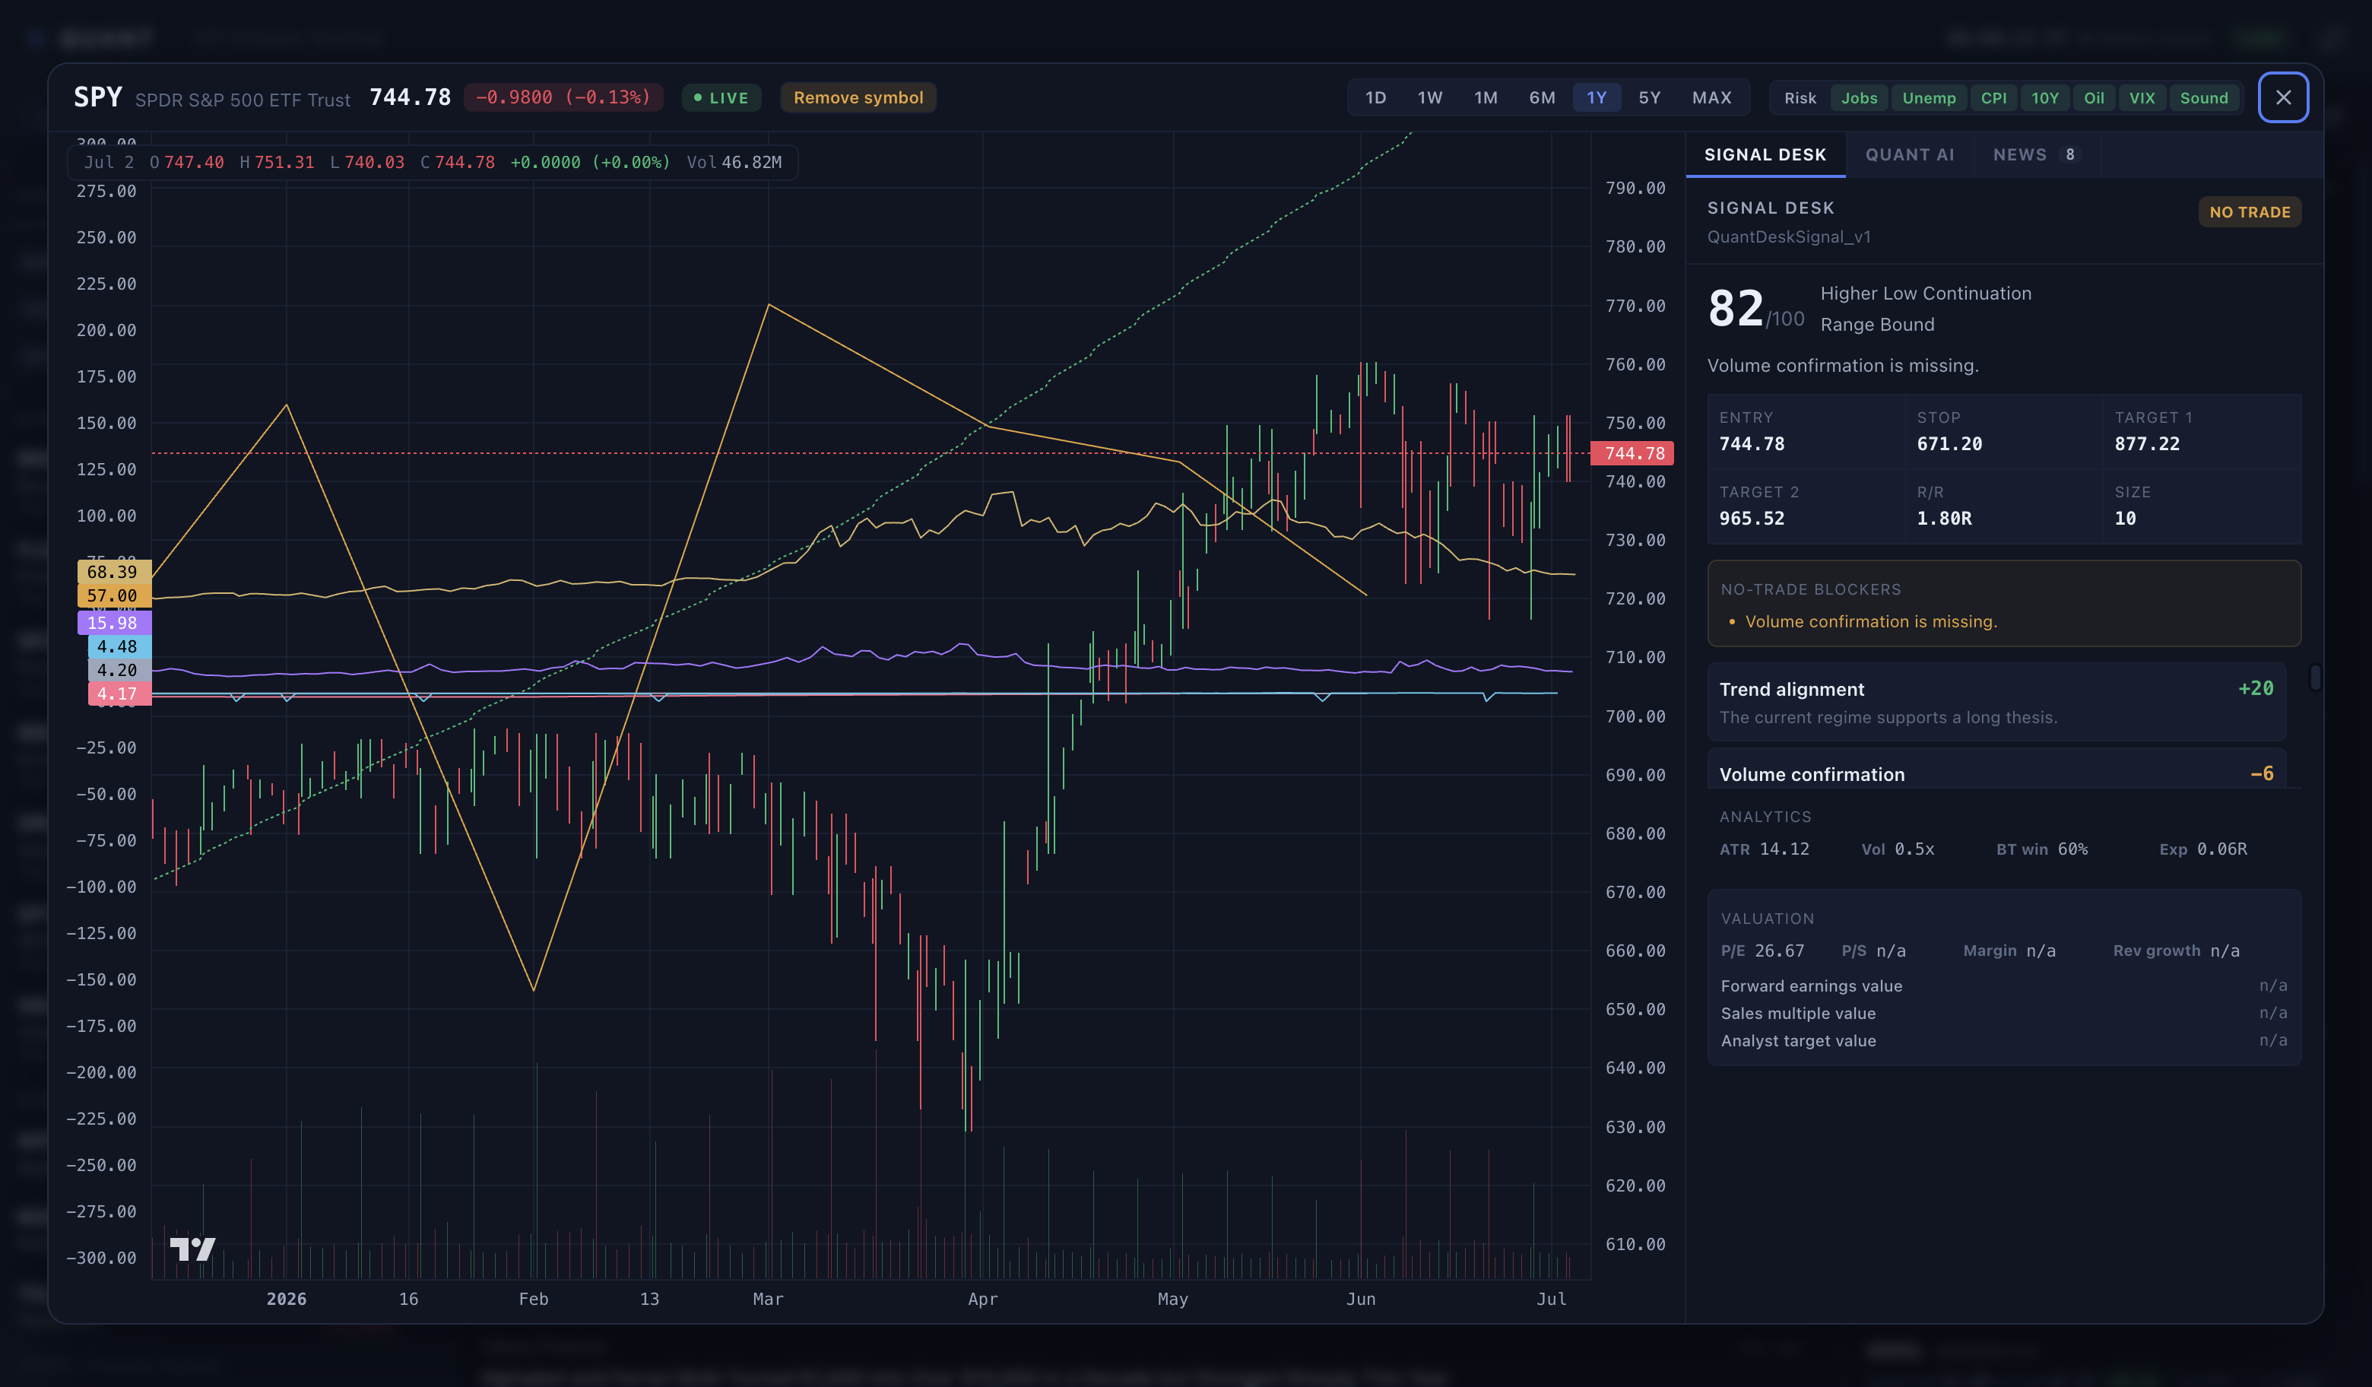This screenshot has height=1387, width=2372.
Task: Click the ATR 14.12 analytic
Action: coord(1764,849)
